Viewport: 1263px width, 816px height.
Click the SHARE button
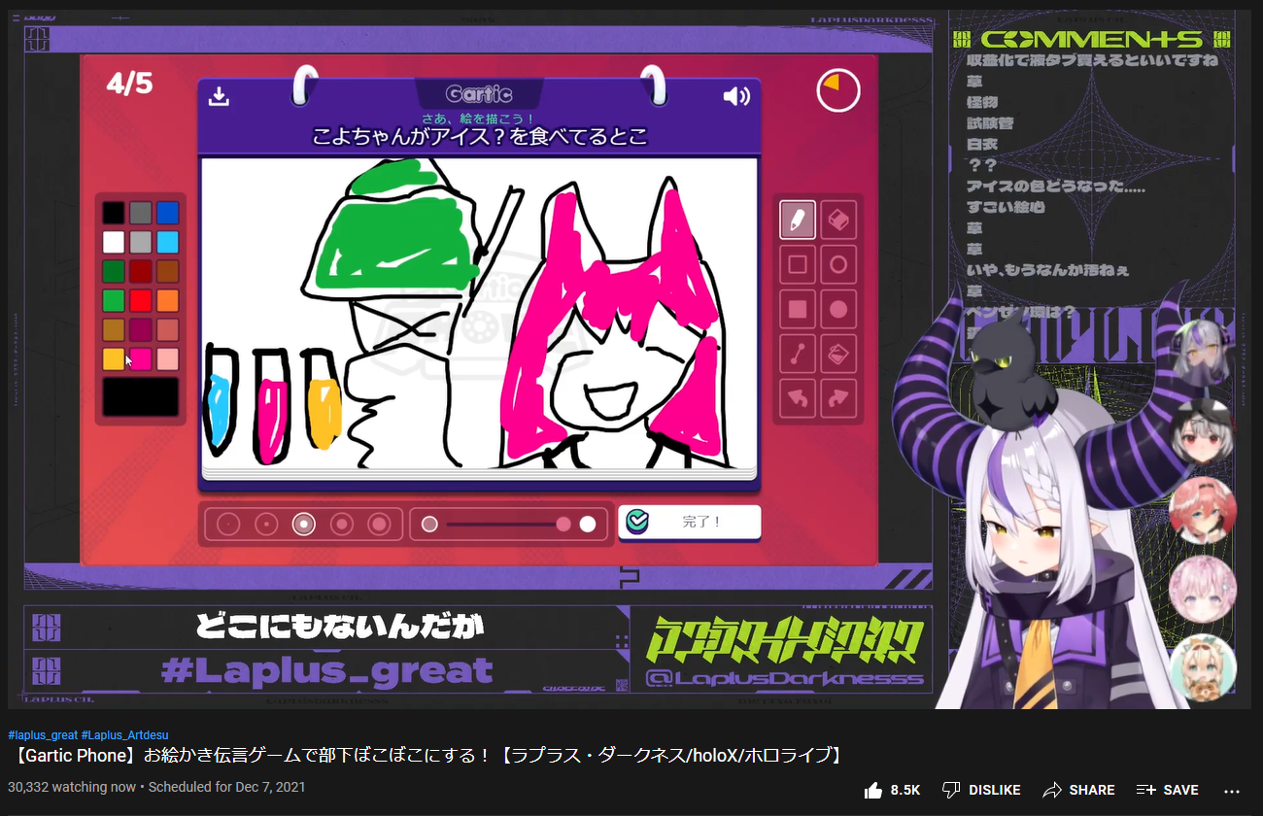point(1078,790)
